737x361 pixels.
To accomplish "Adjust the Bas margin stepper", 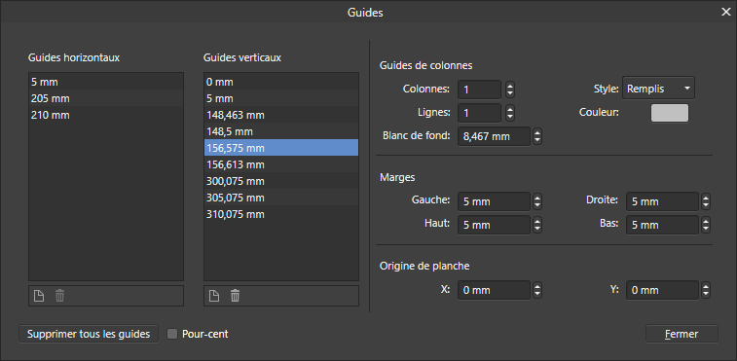I will 706,225.
